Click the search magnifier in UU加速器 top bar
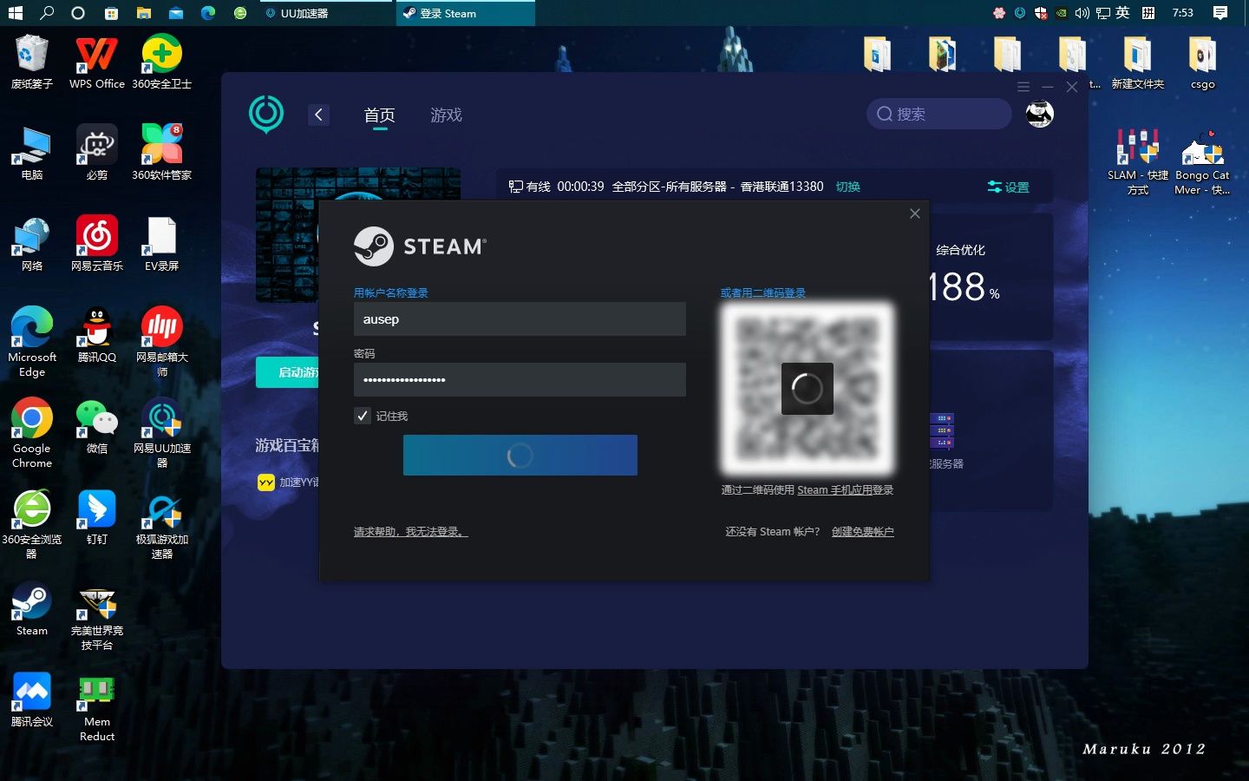 (x=884, y=114)
